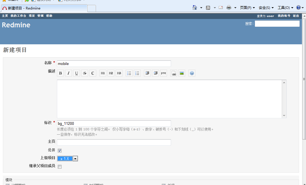Screen dimensions: 306x185
Task: Click description textarea scroll down arrow
Action: coord(284,116)
